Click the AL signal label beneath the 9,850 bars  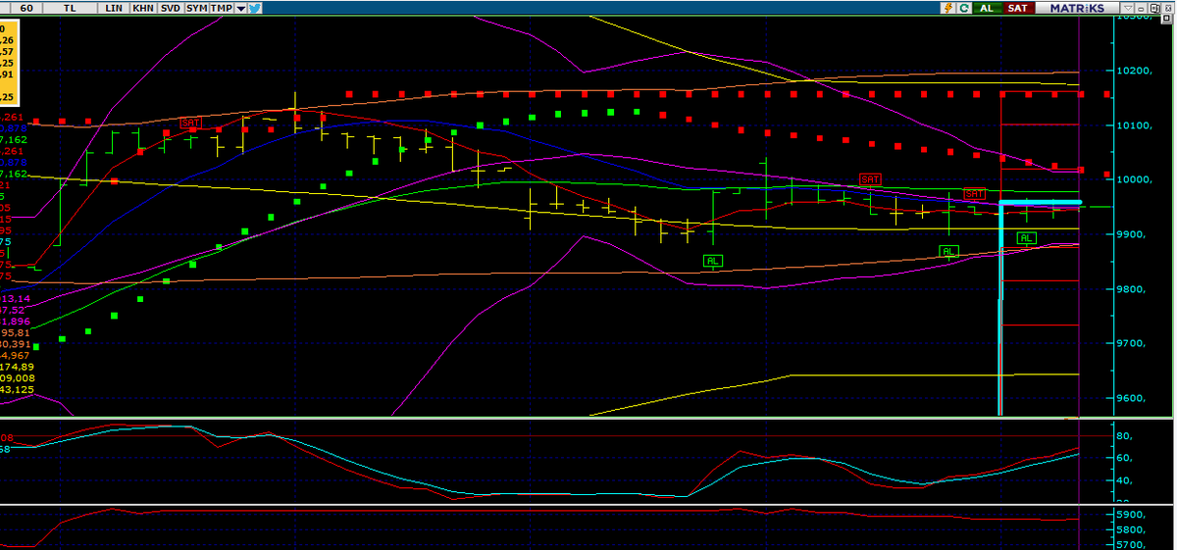click(x=713, y=260)
